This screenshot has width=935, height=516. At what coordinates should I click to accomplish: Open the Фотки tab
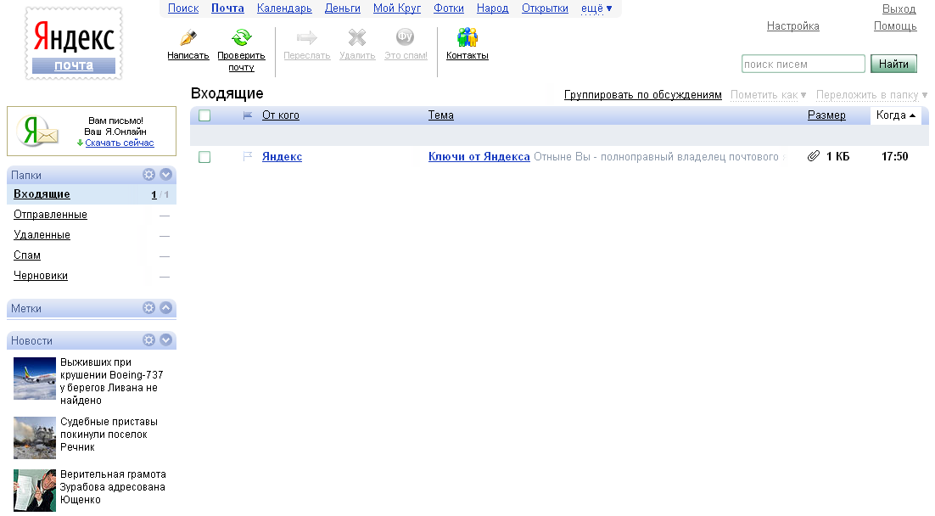click(x=449, y=8)
